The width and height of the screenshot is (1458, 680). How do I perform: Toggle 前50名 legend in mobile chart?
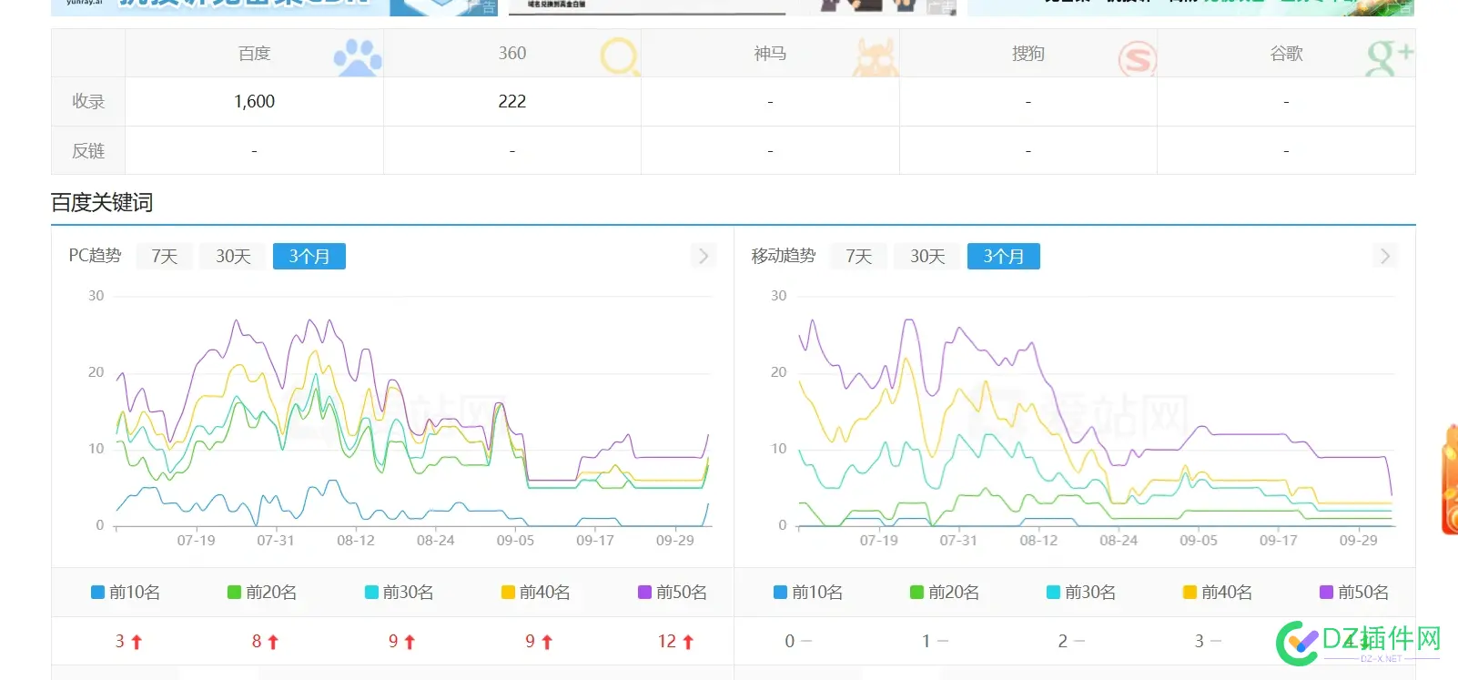pyautogui.click(x=1354, y=593)
